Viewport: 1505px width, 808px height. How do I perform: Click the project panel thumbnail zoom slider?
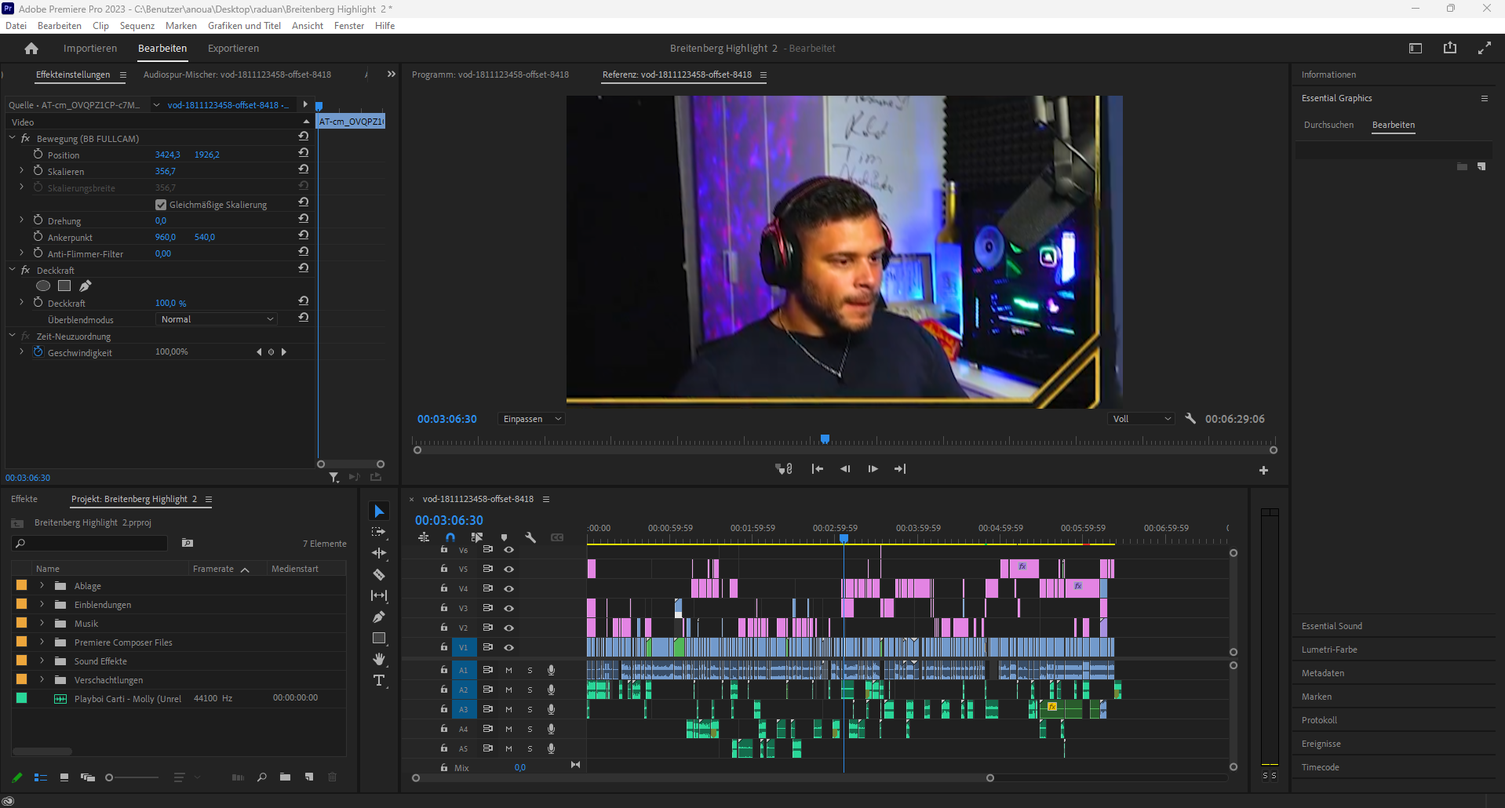(110, 777)
